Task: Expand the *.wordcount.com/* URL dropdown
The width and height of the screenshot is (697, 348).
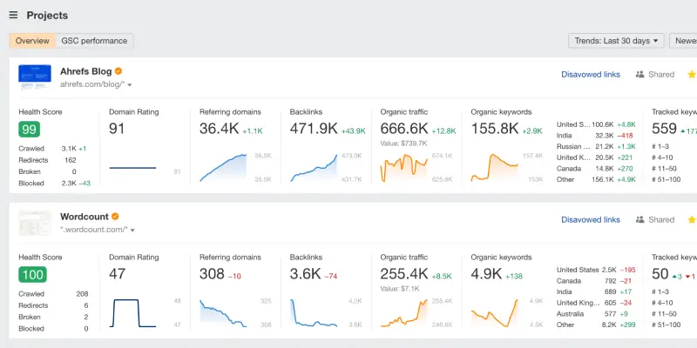Action: 132,230
